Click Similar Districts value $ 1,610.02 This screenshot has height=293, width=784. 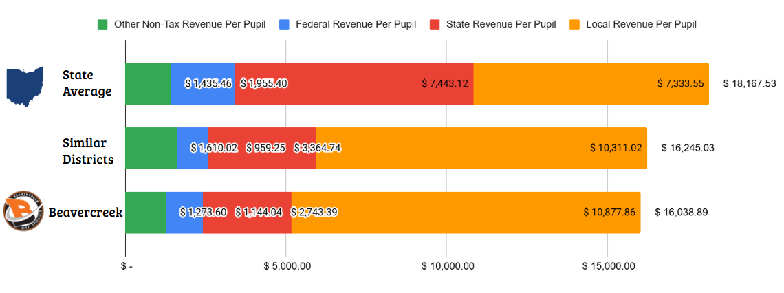[214, 148]
